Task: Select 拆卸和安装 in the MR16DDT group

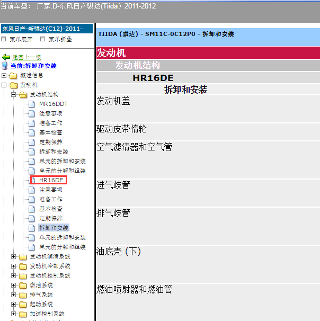Action: point(54,151)
